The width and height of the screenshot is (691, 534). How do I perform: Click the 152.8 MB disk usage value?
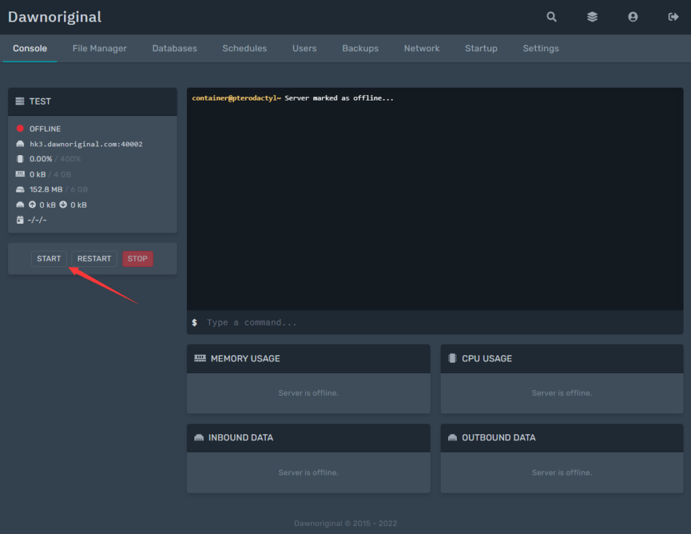point(46,189)
